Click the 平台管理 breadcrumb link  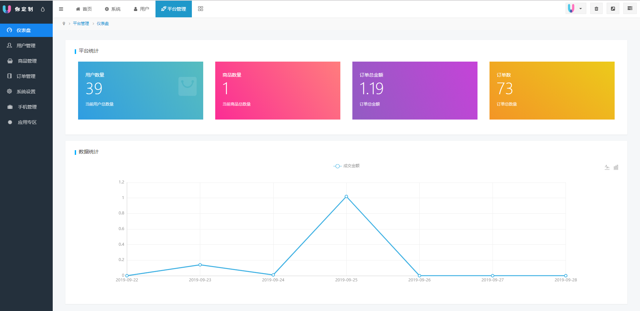[81, 24]
